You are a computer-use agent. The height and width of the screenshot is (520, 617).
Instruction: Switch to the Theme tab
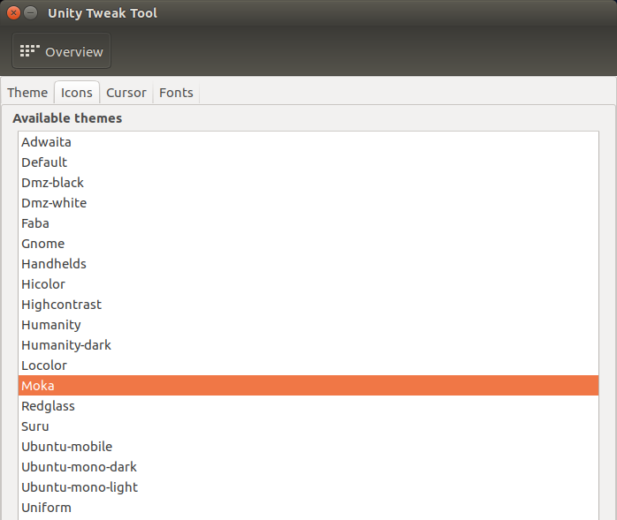[27, 93]
